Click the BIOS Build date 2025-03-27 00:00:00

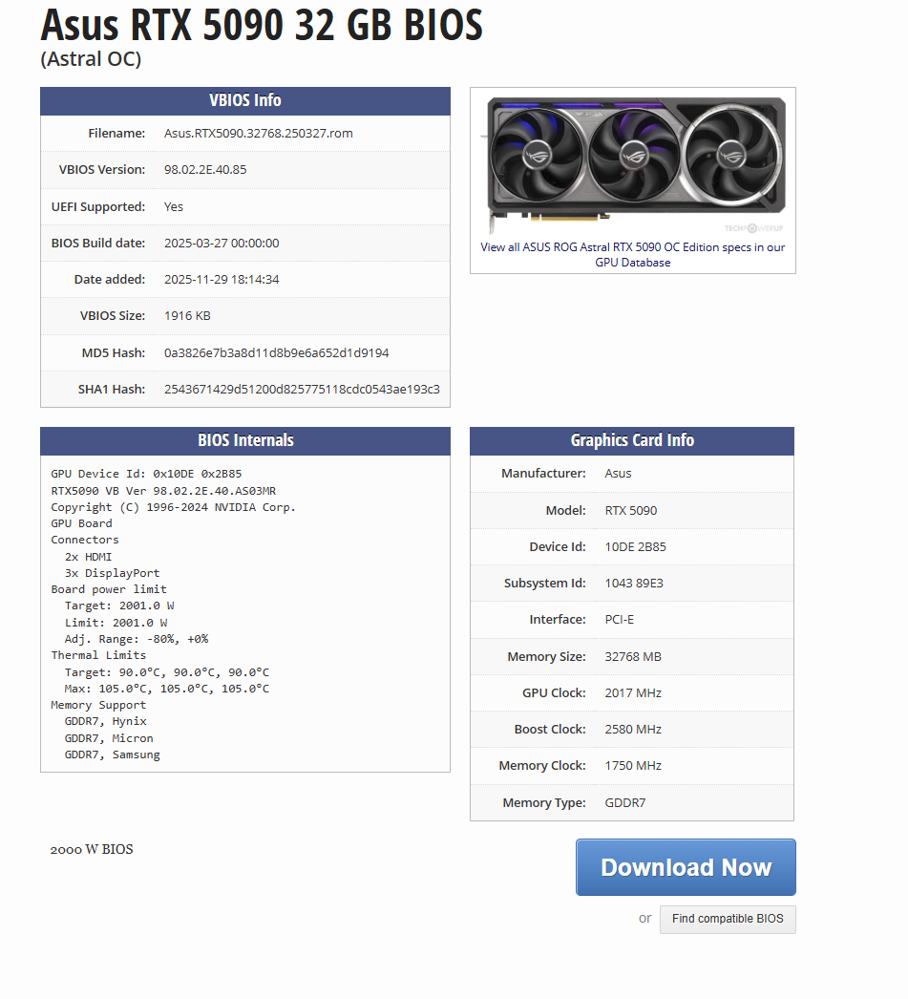222,244
